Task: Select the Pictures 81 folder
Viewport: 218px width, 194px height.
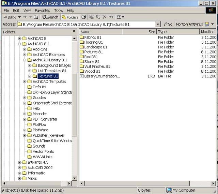Action: [92, 52]
